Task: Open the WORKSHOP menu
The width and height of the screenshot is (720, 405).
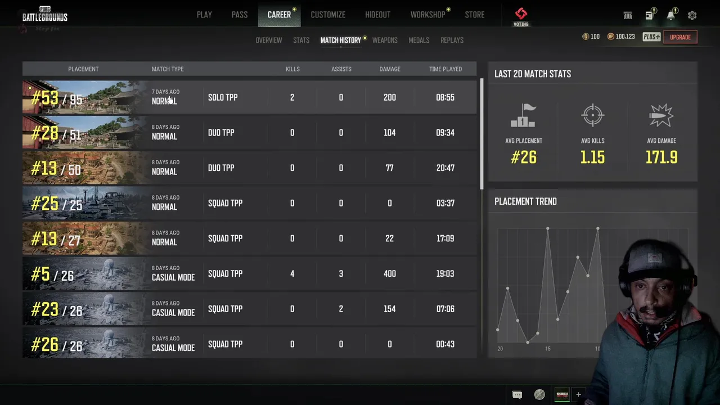Action: 427,15
